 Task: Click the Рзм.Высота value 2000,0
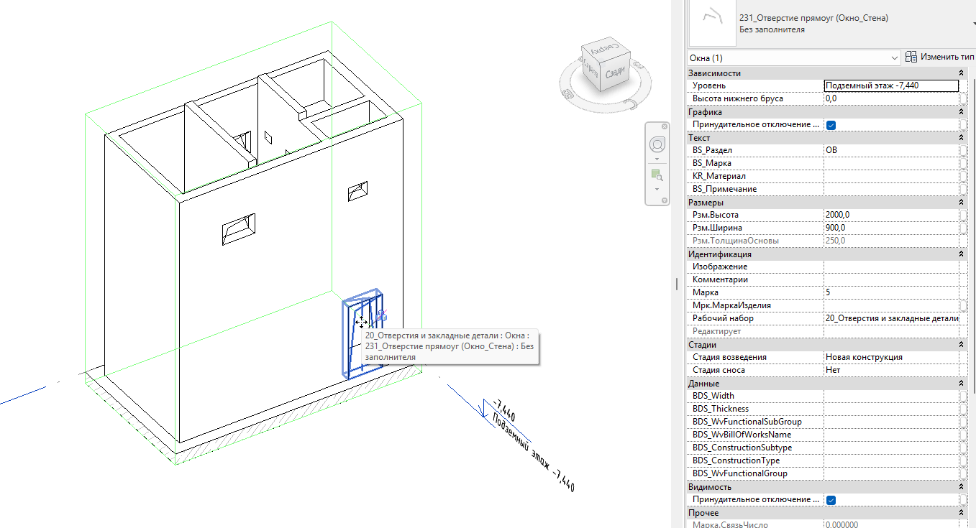[x=891, y=215]
